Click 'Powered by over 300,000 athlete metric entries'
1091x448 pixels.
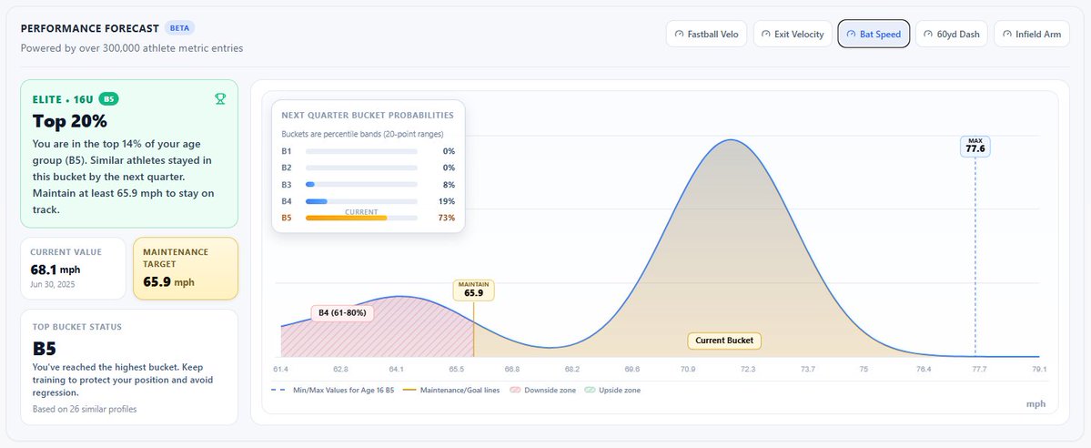click(132, 48)
